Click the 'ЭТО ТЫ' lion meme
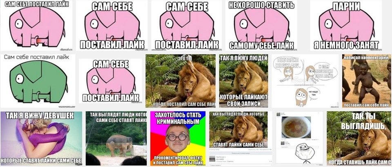The image size is (392, 167). point(180,81)
